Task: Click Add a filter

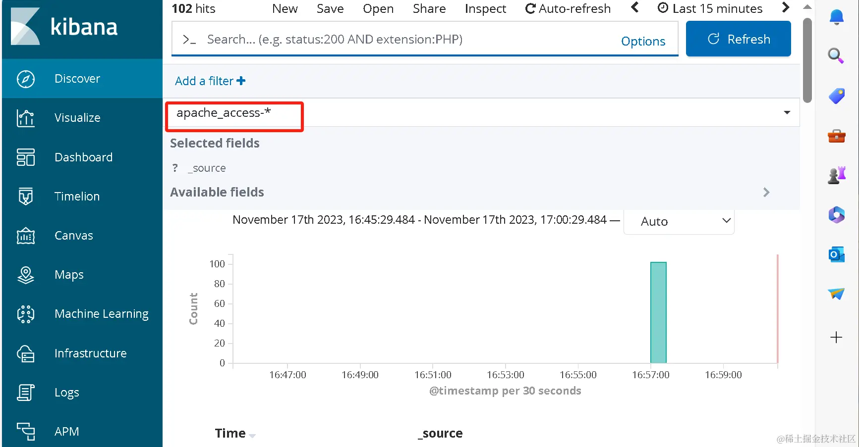Action: click(210, 81)
